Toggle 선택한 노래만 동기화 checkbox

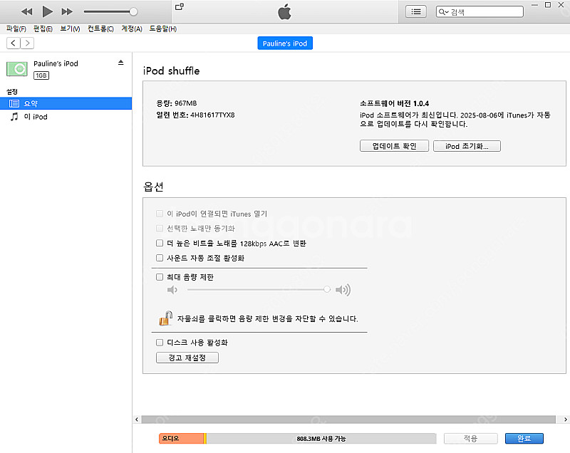click(x=159, y=228)
